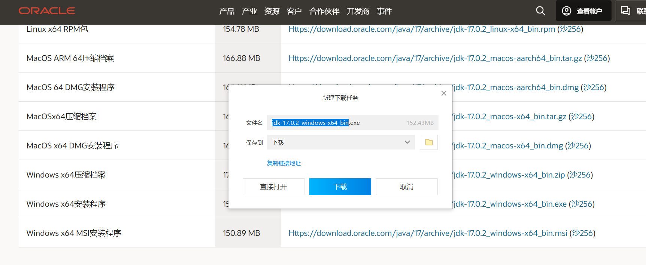Click the chat contact icon
This screenshot has height=265, width=646.
tap(625, 11)
